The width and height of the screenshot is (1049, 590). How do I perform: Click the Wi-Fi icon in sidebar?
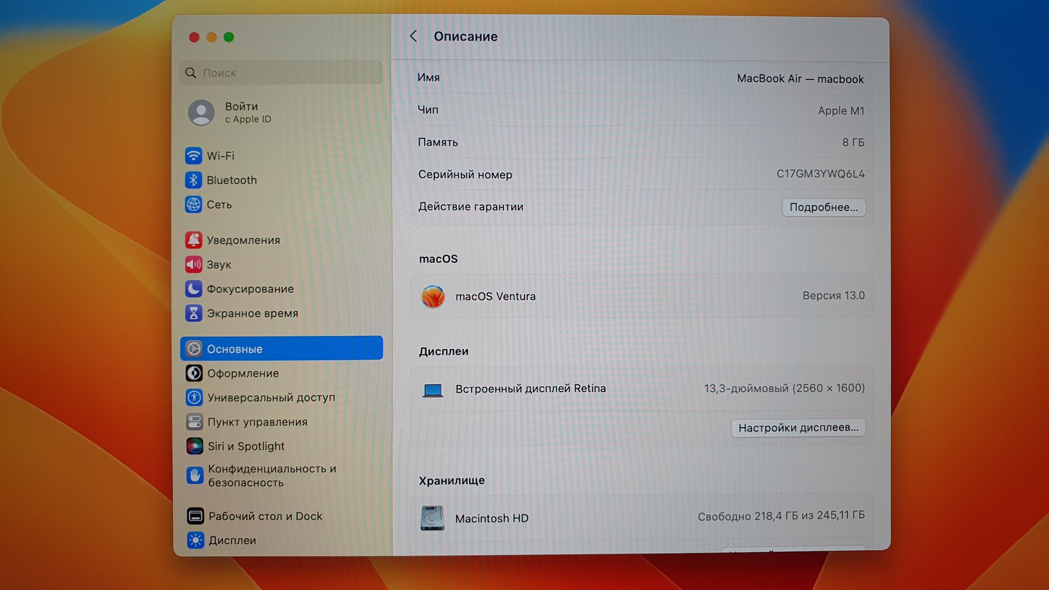point(193,155)
